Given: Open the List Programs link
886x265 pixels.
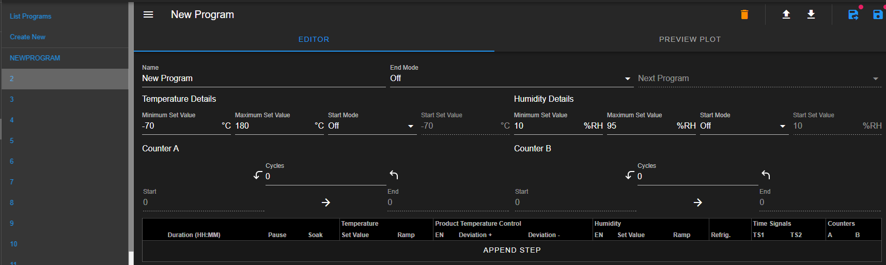Looking at the screenshot, I should pos(30,16).
